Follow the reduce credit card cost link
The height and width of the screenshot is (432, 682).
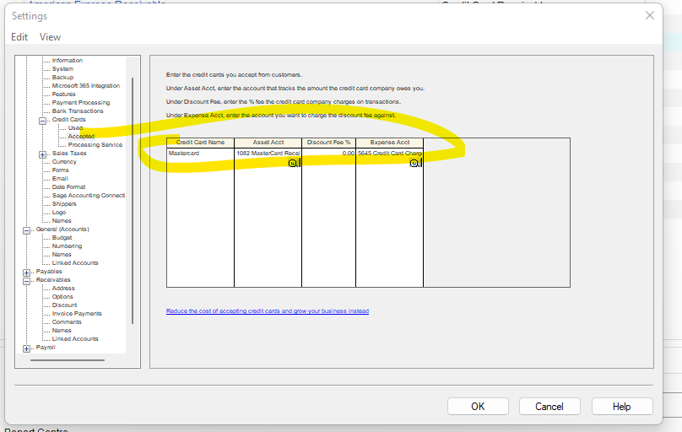[x=268, y=311]
